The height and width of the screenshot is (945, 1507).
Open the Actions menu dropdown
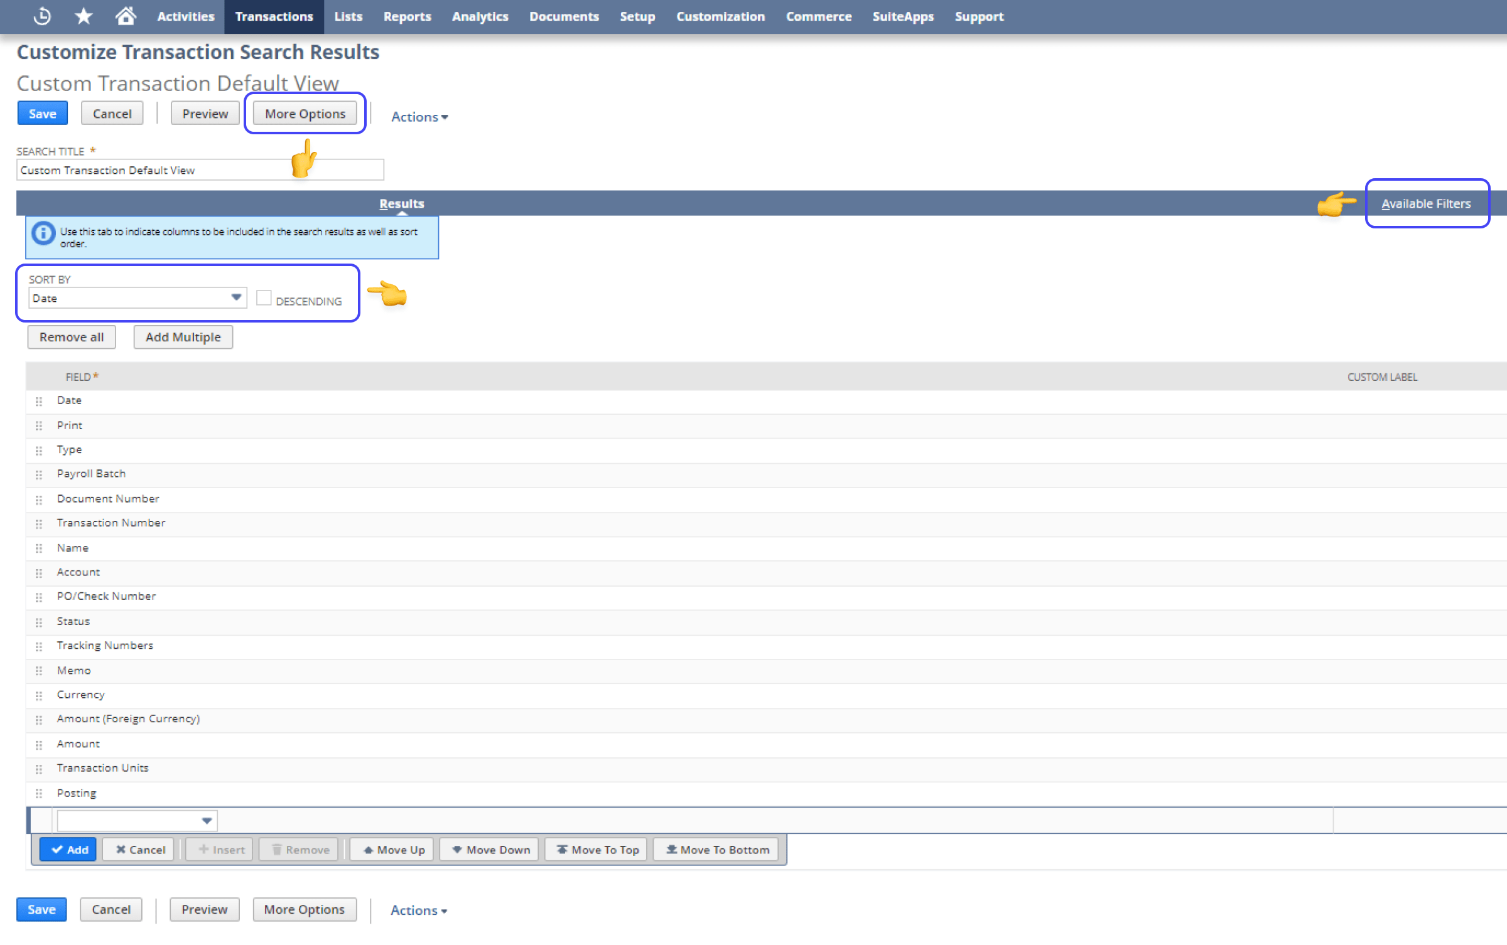pyautogui.click(x=420, y=115)
